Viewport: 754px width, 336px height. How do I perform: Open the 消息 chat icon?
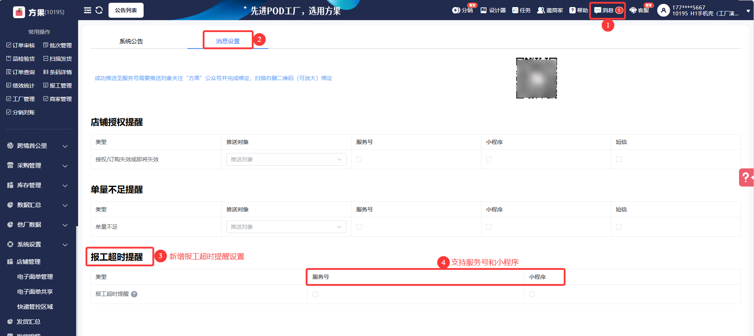point(598,10)
